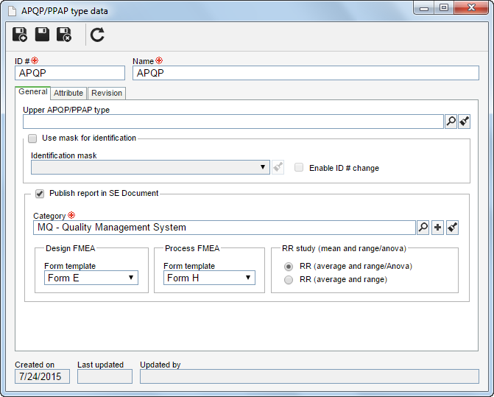Click the Refresh arrow toolbar icon
Screen dimensions: 494x397
pyautogui.click(x=97, y=35)
